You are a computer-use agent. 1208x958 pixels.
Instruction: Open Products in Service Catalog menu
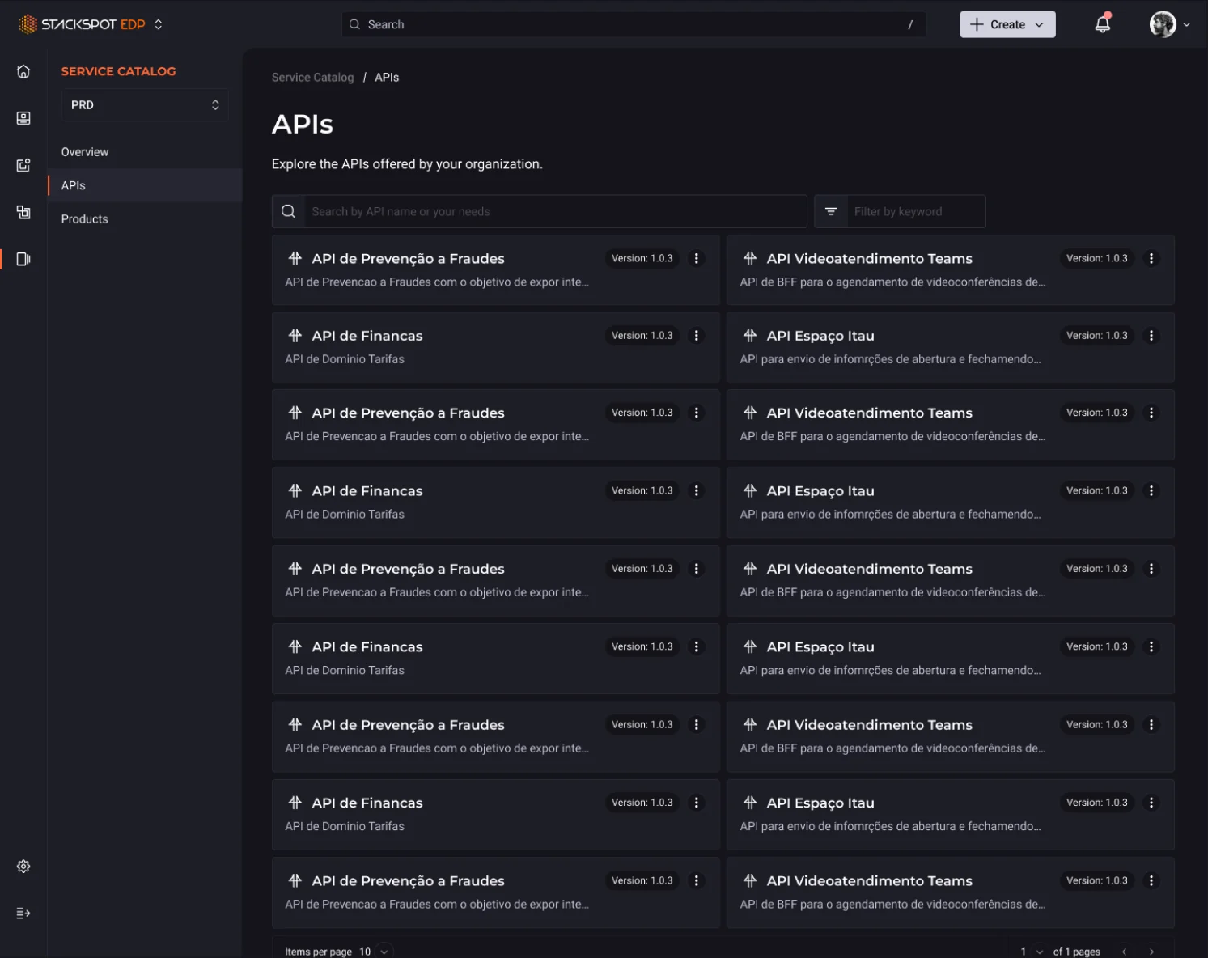click(84, 219)
